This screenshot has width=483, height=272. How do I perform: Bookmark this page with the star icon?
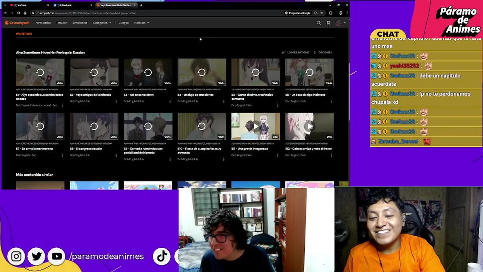[321, 13]
